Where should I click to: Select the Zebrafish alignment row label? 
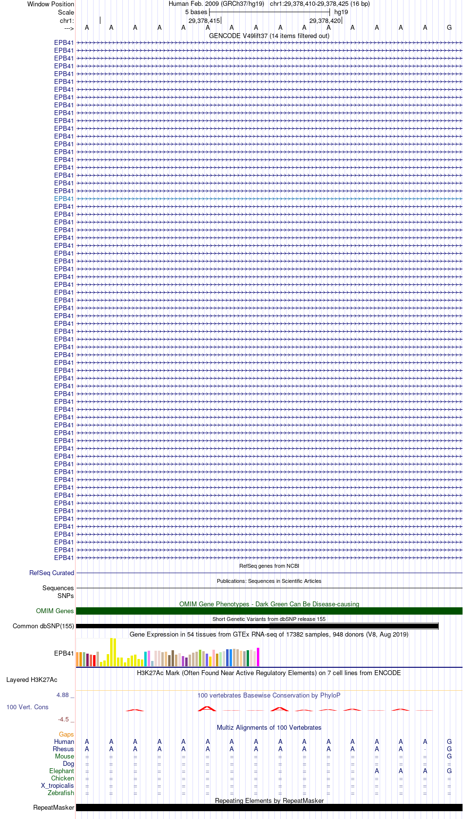coord(61,793)
